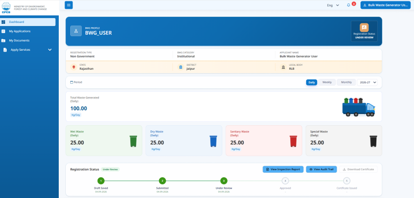Click the Dry Waste card
This screenshot has width=414, height=198.
[x=184, y=140]
